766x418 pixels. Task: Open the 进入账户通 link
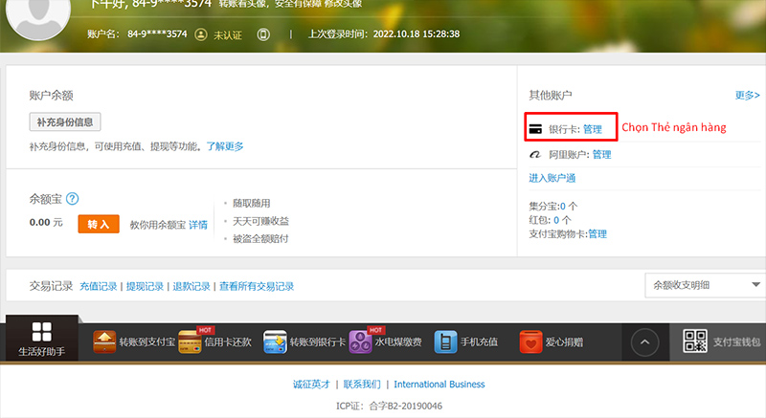click(x=552, y=178)
